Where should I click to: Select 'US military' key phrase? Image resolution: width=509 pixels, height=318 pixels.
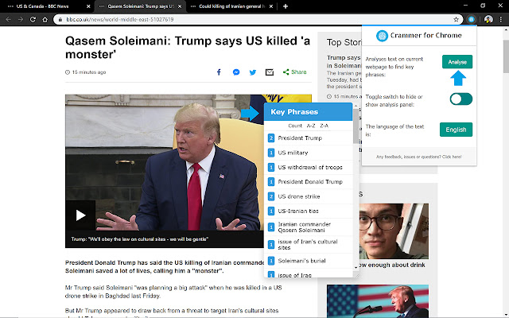click(293, 153)
